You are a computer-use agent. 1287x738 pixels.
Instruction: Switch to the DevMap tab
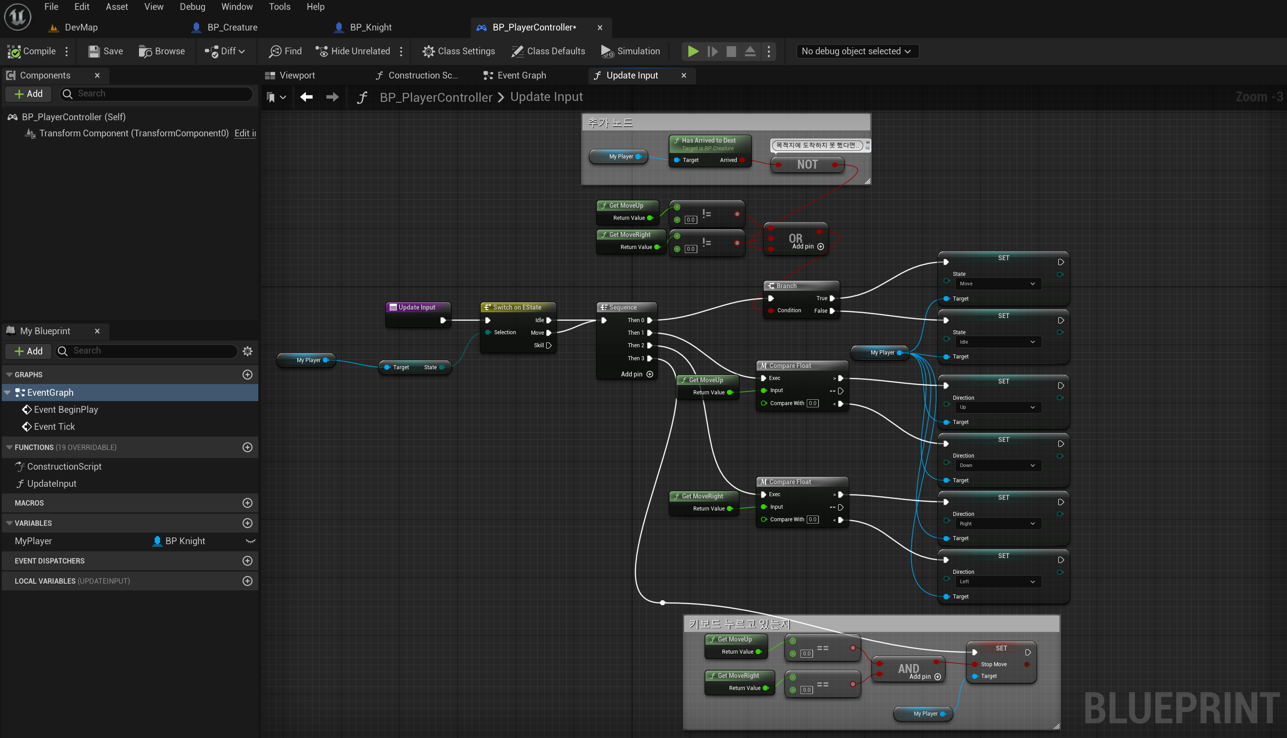tap(74, 27)
